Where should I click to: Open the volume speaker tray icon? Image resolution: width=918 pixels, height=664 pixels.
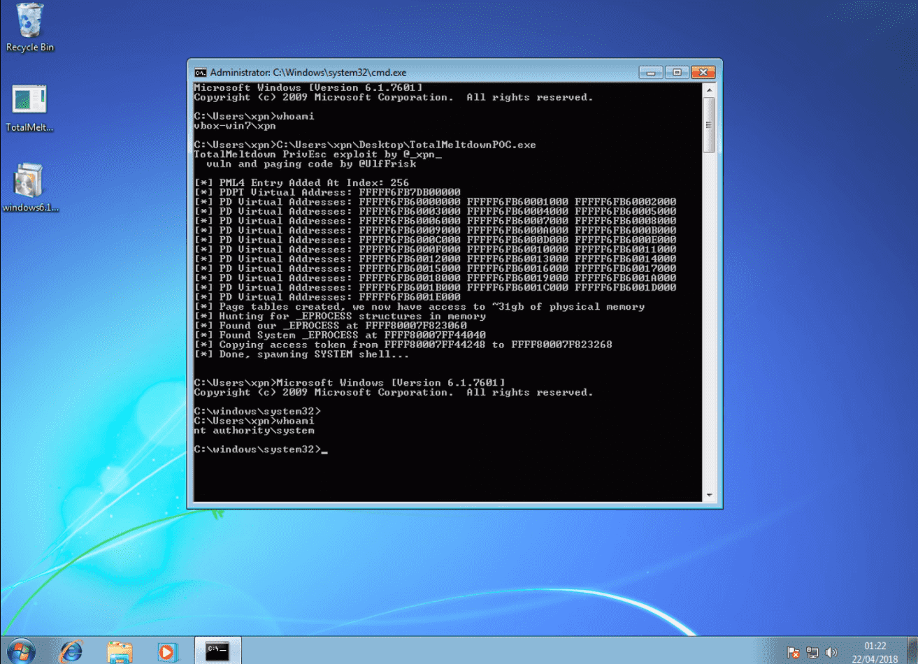click(831, 653)
